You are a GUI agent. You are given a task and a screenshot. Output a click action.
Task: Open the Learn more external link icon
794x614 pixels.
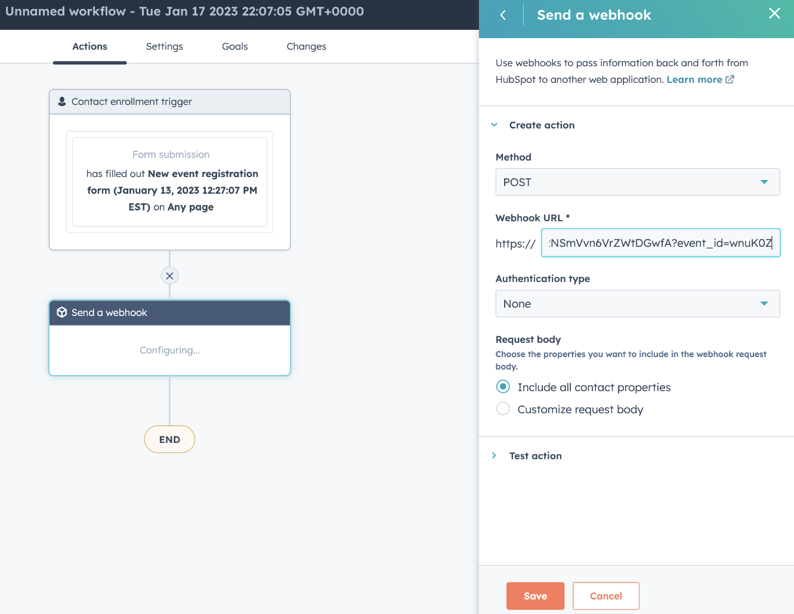(x=730, y=79)
